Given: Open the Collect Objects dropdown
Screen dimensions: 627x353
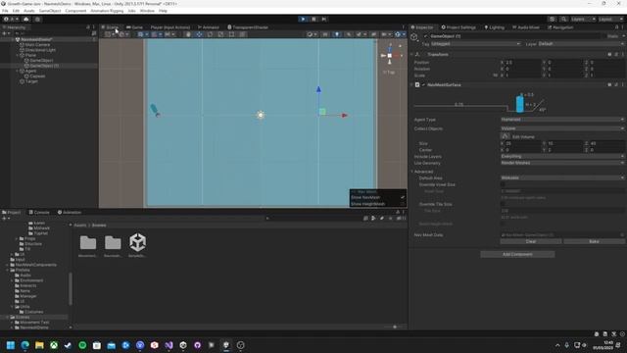Looking at the screenshot, I should tap(562, 128).
